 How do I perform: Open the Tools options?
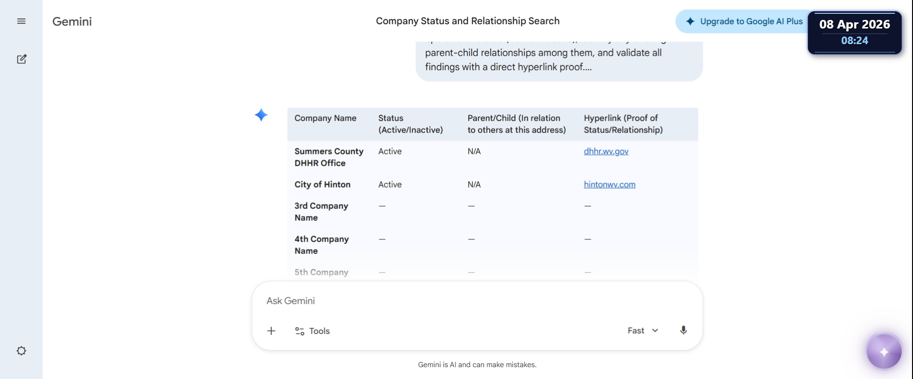coord(312,331)
